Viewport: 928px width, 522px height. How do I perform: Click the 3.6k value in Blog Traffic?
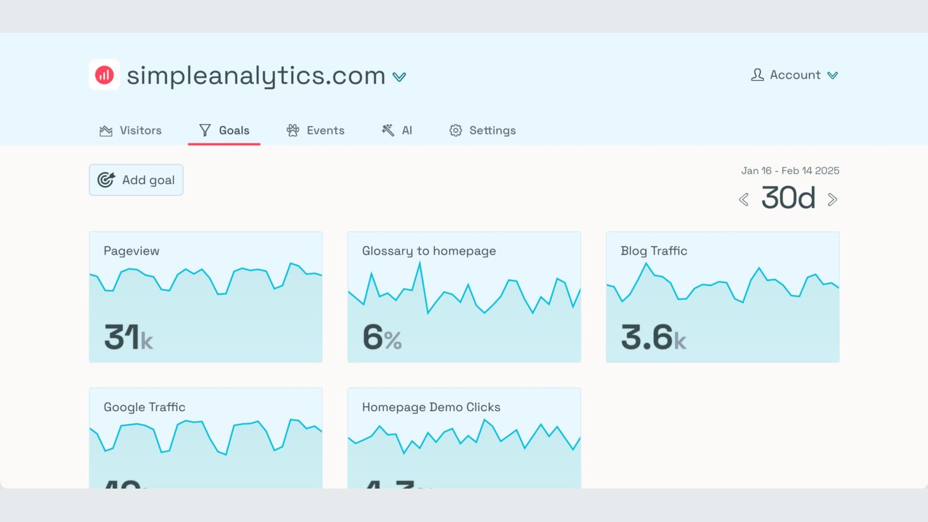(x=654, y=337)
